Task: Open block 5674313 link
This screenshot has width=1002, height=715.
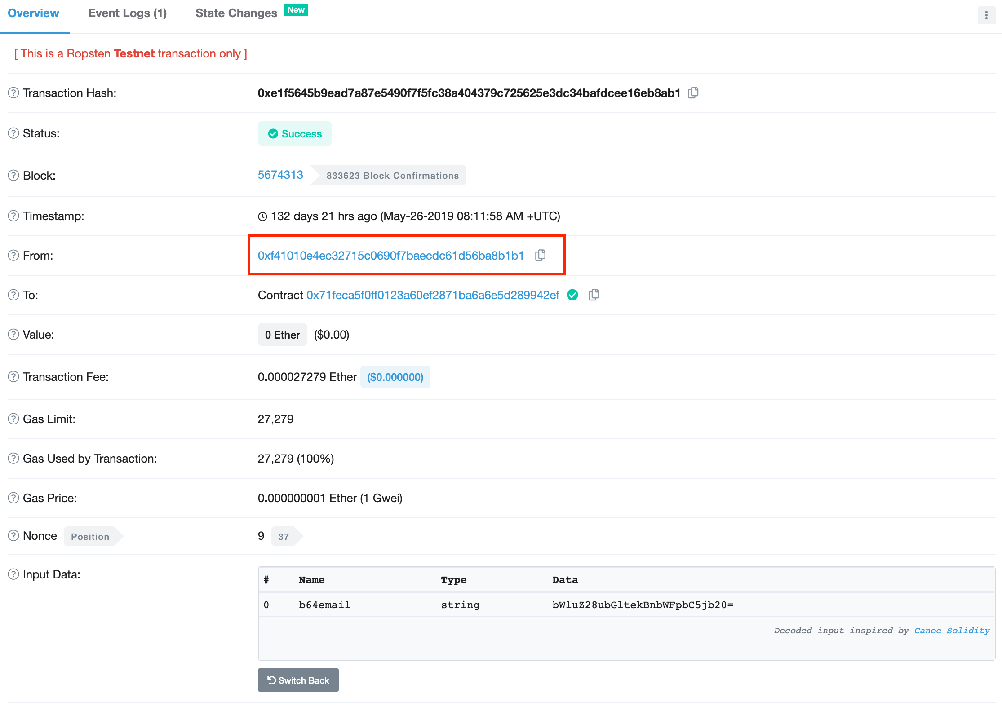Action: (280, 175)
